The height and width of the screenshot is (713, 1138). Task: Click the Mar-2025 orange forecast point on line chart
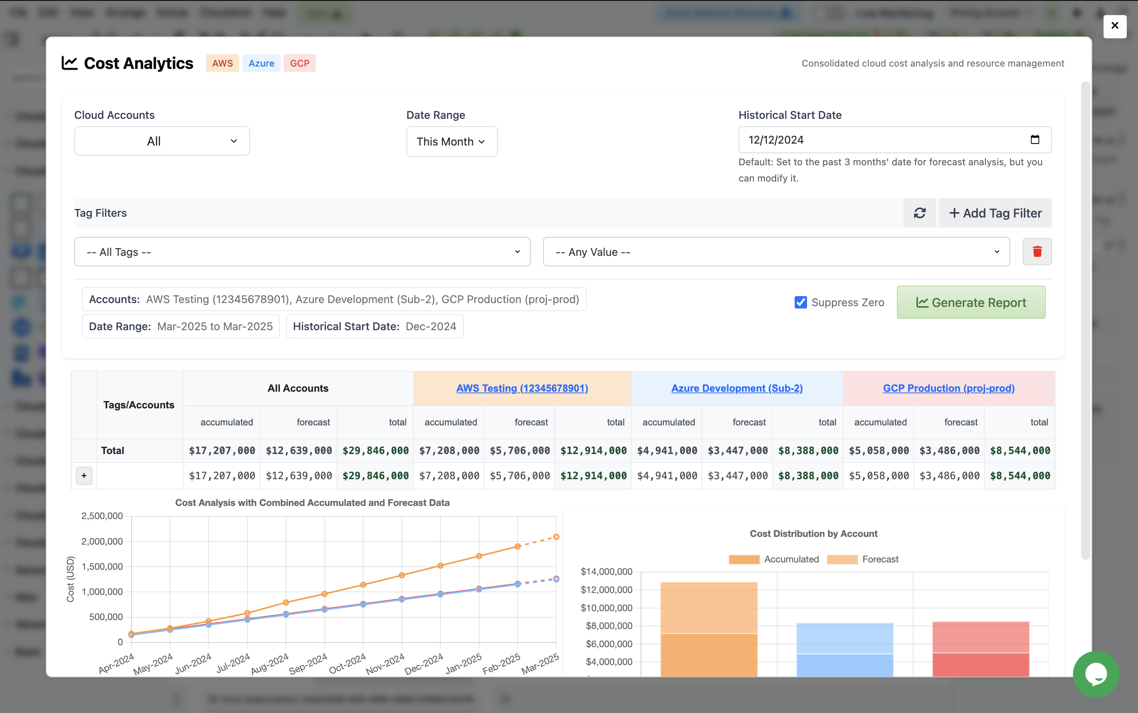[556, 536]
